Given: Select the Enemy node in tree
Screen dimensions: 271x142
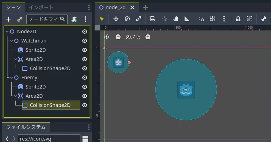Looking at the screenshot, I should point(29,78).
